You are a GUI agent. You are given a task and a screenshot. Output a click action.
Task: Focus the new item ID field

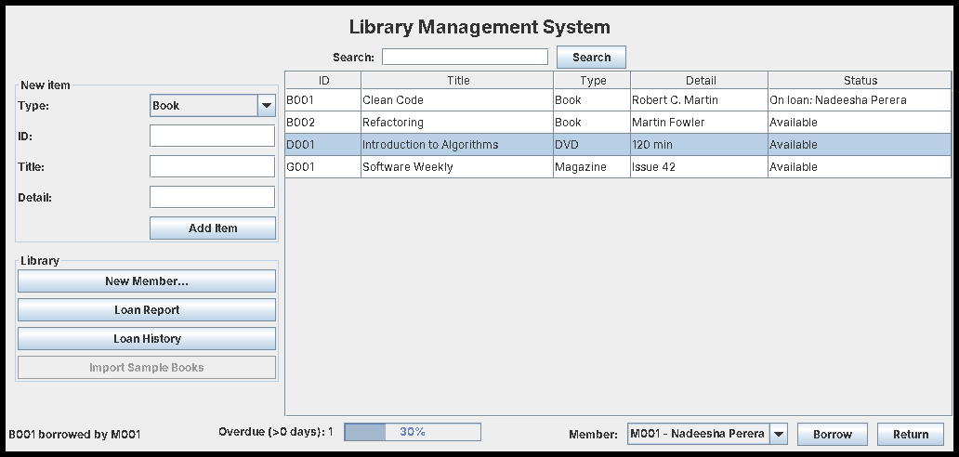click(212, 136)
